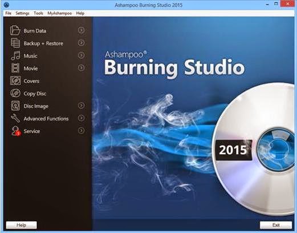Click the Help button at bottom left
Viewport: 297px width, 233px height.
pyautogui.click(x=21, y=225)
